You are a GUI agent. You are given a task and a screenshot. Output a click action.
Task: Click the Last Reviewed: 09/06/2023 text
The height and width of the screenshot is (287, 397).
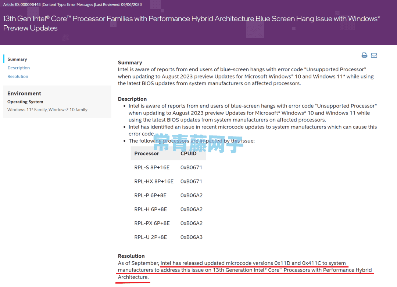tap(118, 4)
